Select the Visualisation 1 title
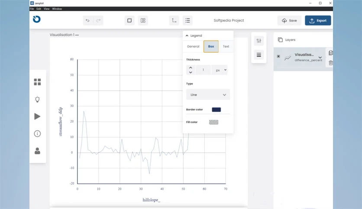Viewport: 362px width, 209px height. [x=62, y=35]
